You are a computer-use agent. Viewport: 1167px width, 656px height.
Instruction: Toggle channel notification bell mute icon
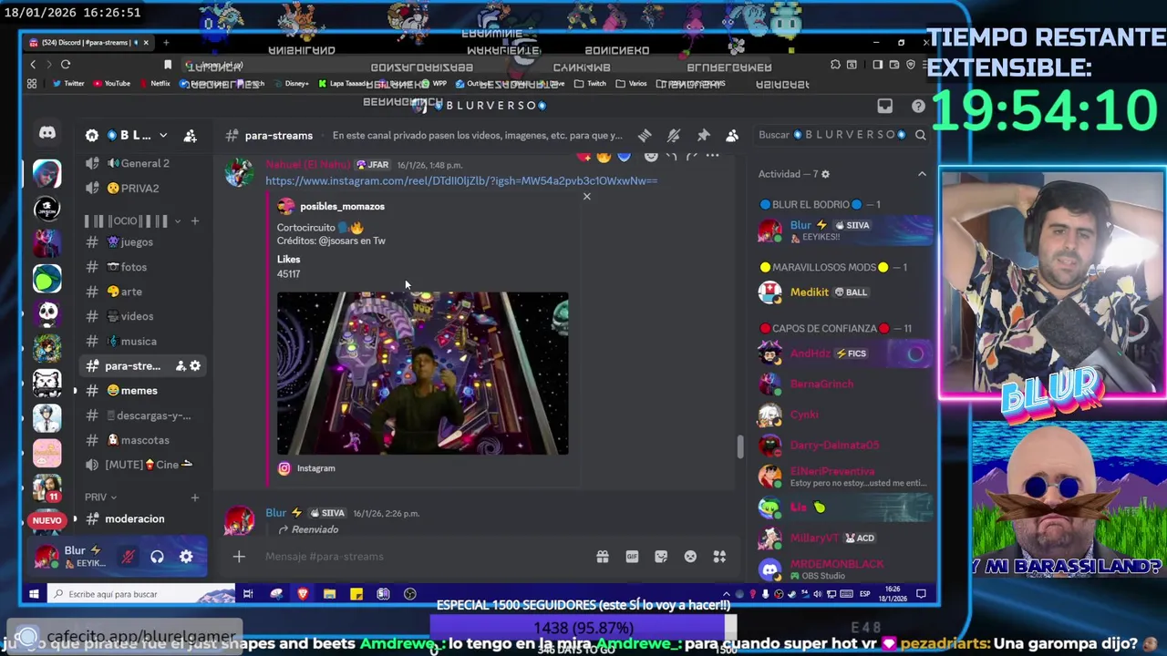coord(674,135)
